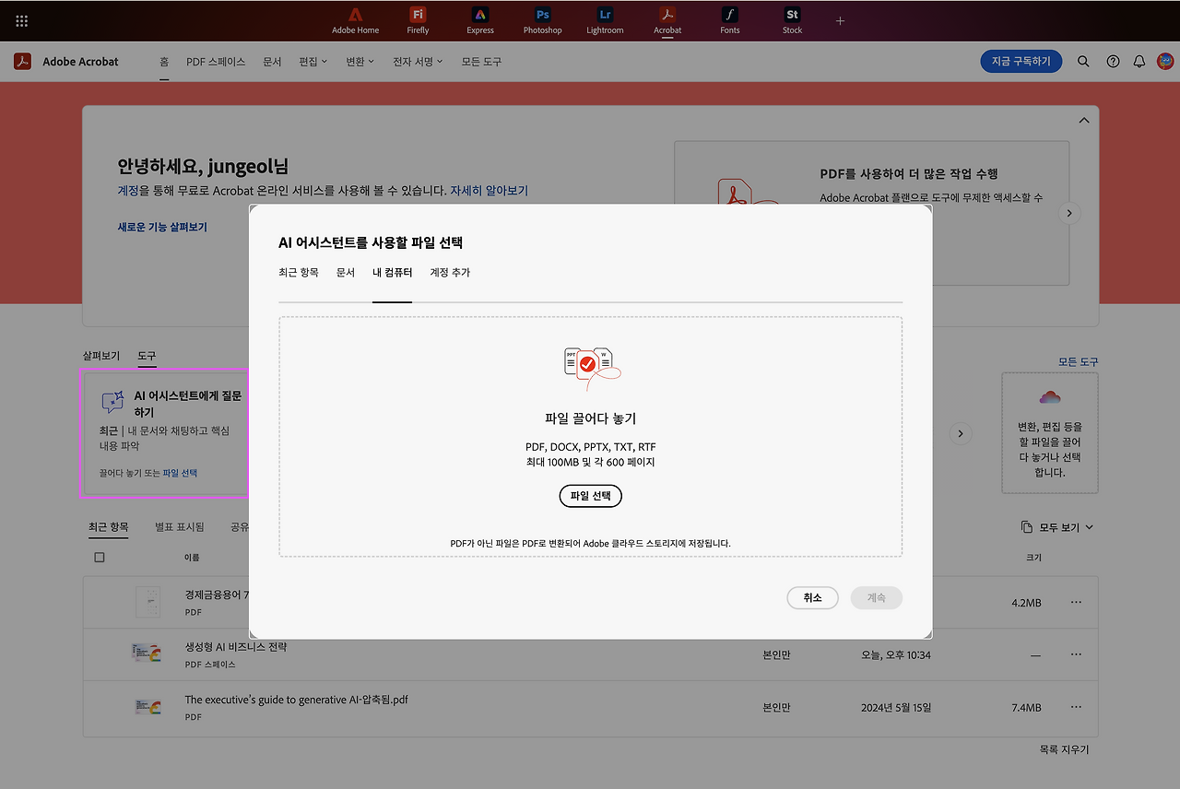Switch to 문서 tab in the dialog
This screenshot has width=1180, height=789.
pos(346,273)
